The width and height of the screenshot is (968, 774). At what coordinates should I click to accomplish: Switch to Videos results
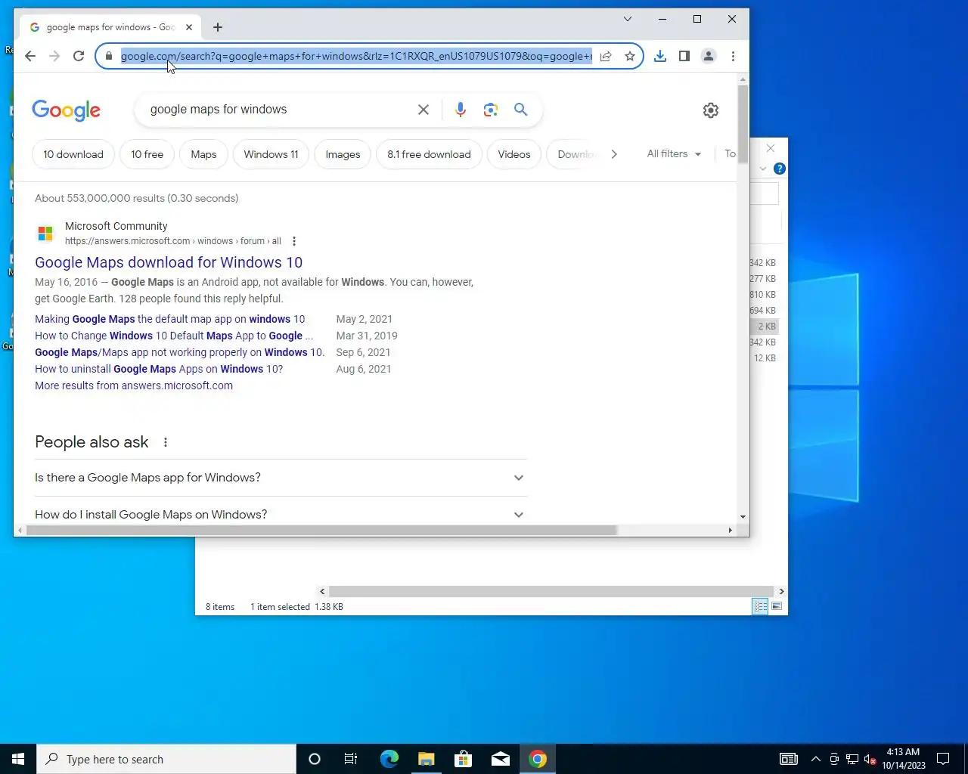514,154
